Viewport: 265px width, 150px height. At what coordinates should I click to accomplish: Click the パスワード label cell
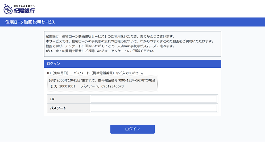coord(68,108)
